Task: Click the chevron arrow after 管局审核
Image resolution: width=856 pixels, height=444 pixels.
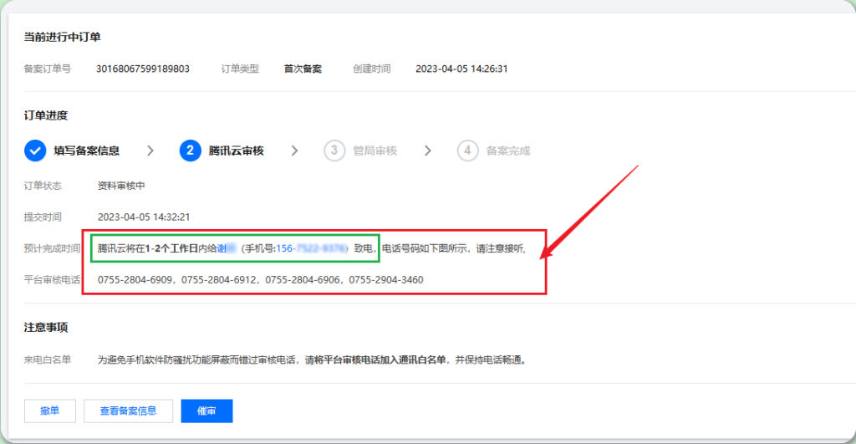Action: tap(428, 151)
